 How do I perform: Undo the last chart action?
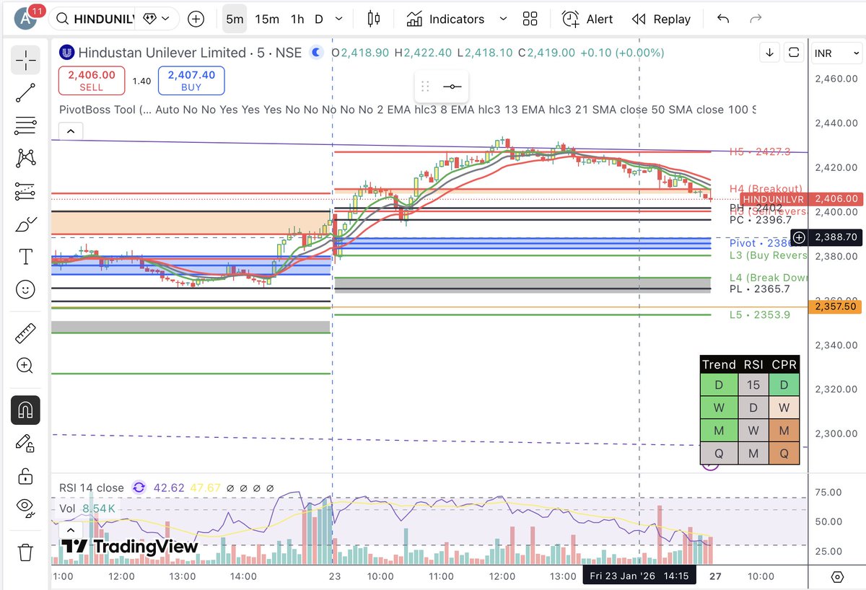[x=722, y=19]
